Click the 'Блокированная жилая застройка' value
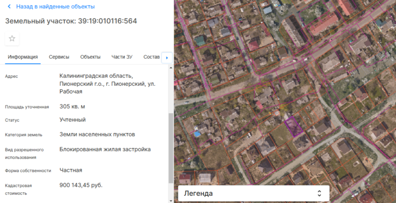Screen dimensions: 396x203 [105, 149]
